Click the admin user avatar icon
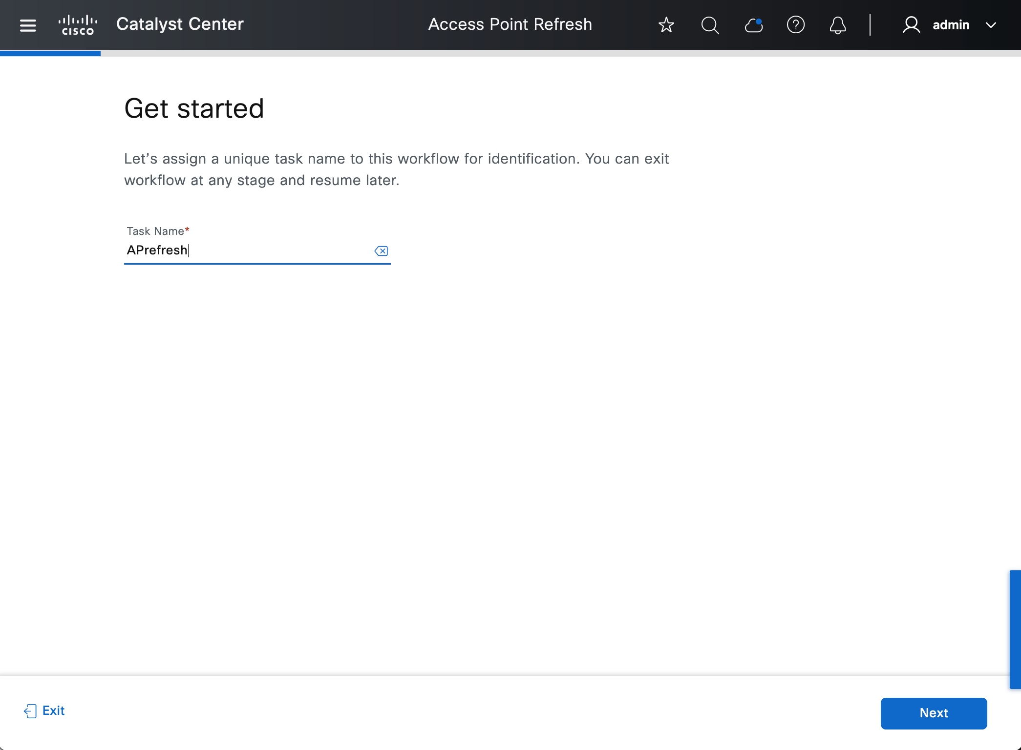 911,25
